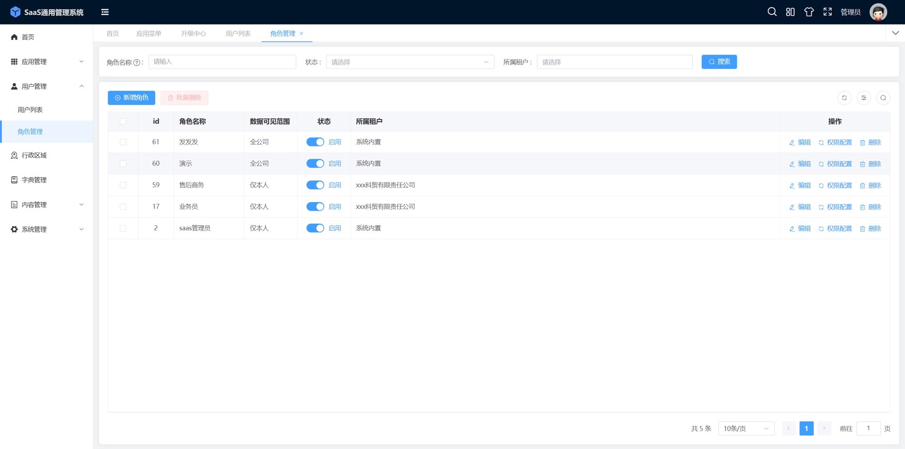The image size is (905, 449).
Task: Click 权限配置 for the saas管理员 role
Action: coord(835,229)
